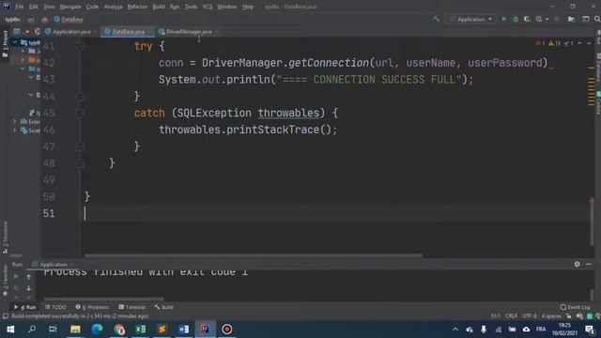Start debugging with the green bug icon

point(516,19)
